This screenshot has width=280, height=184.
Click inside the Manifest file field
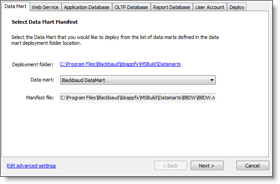tap(137, 98)
